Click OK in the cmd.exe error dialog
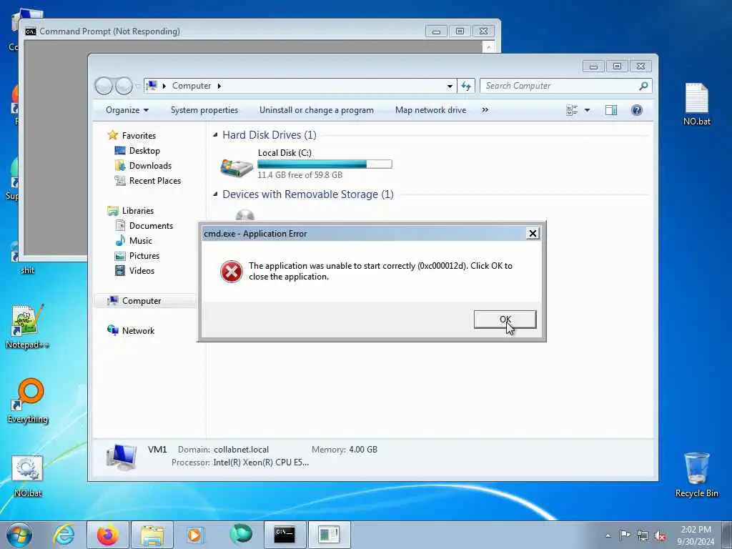Screen dimensions: 732x549 (505, 320)
